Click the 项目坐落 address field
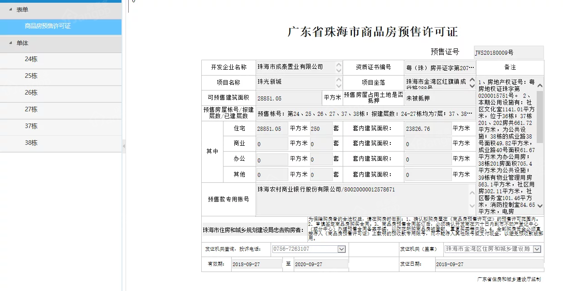The height and width of the screenshot is (291, 563). click(440, 82)
